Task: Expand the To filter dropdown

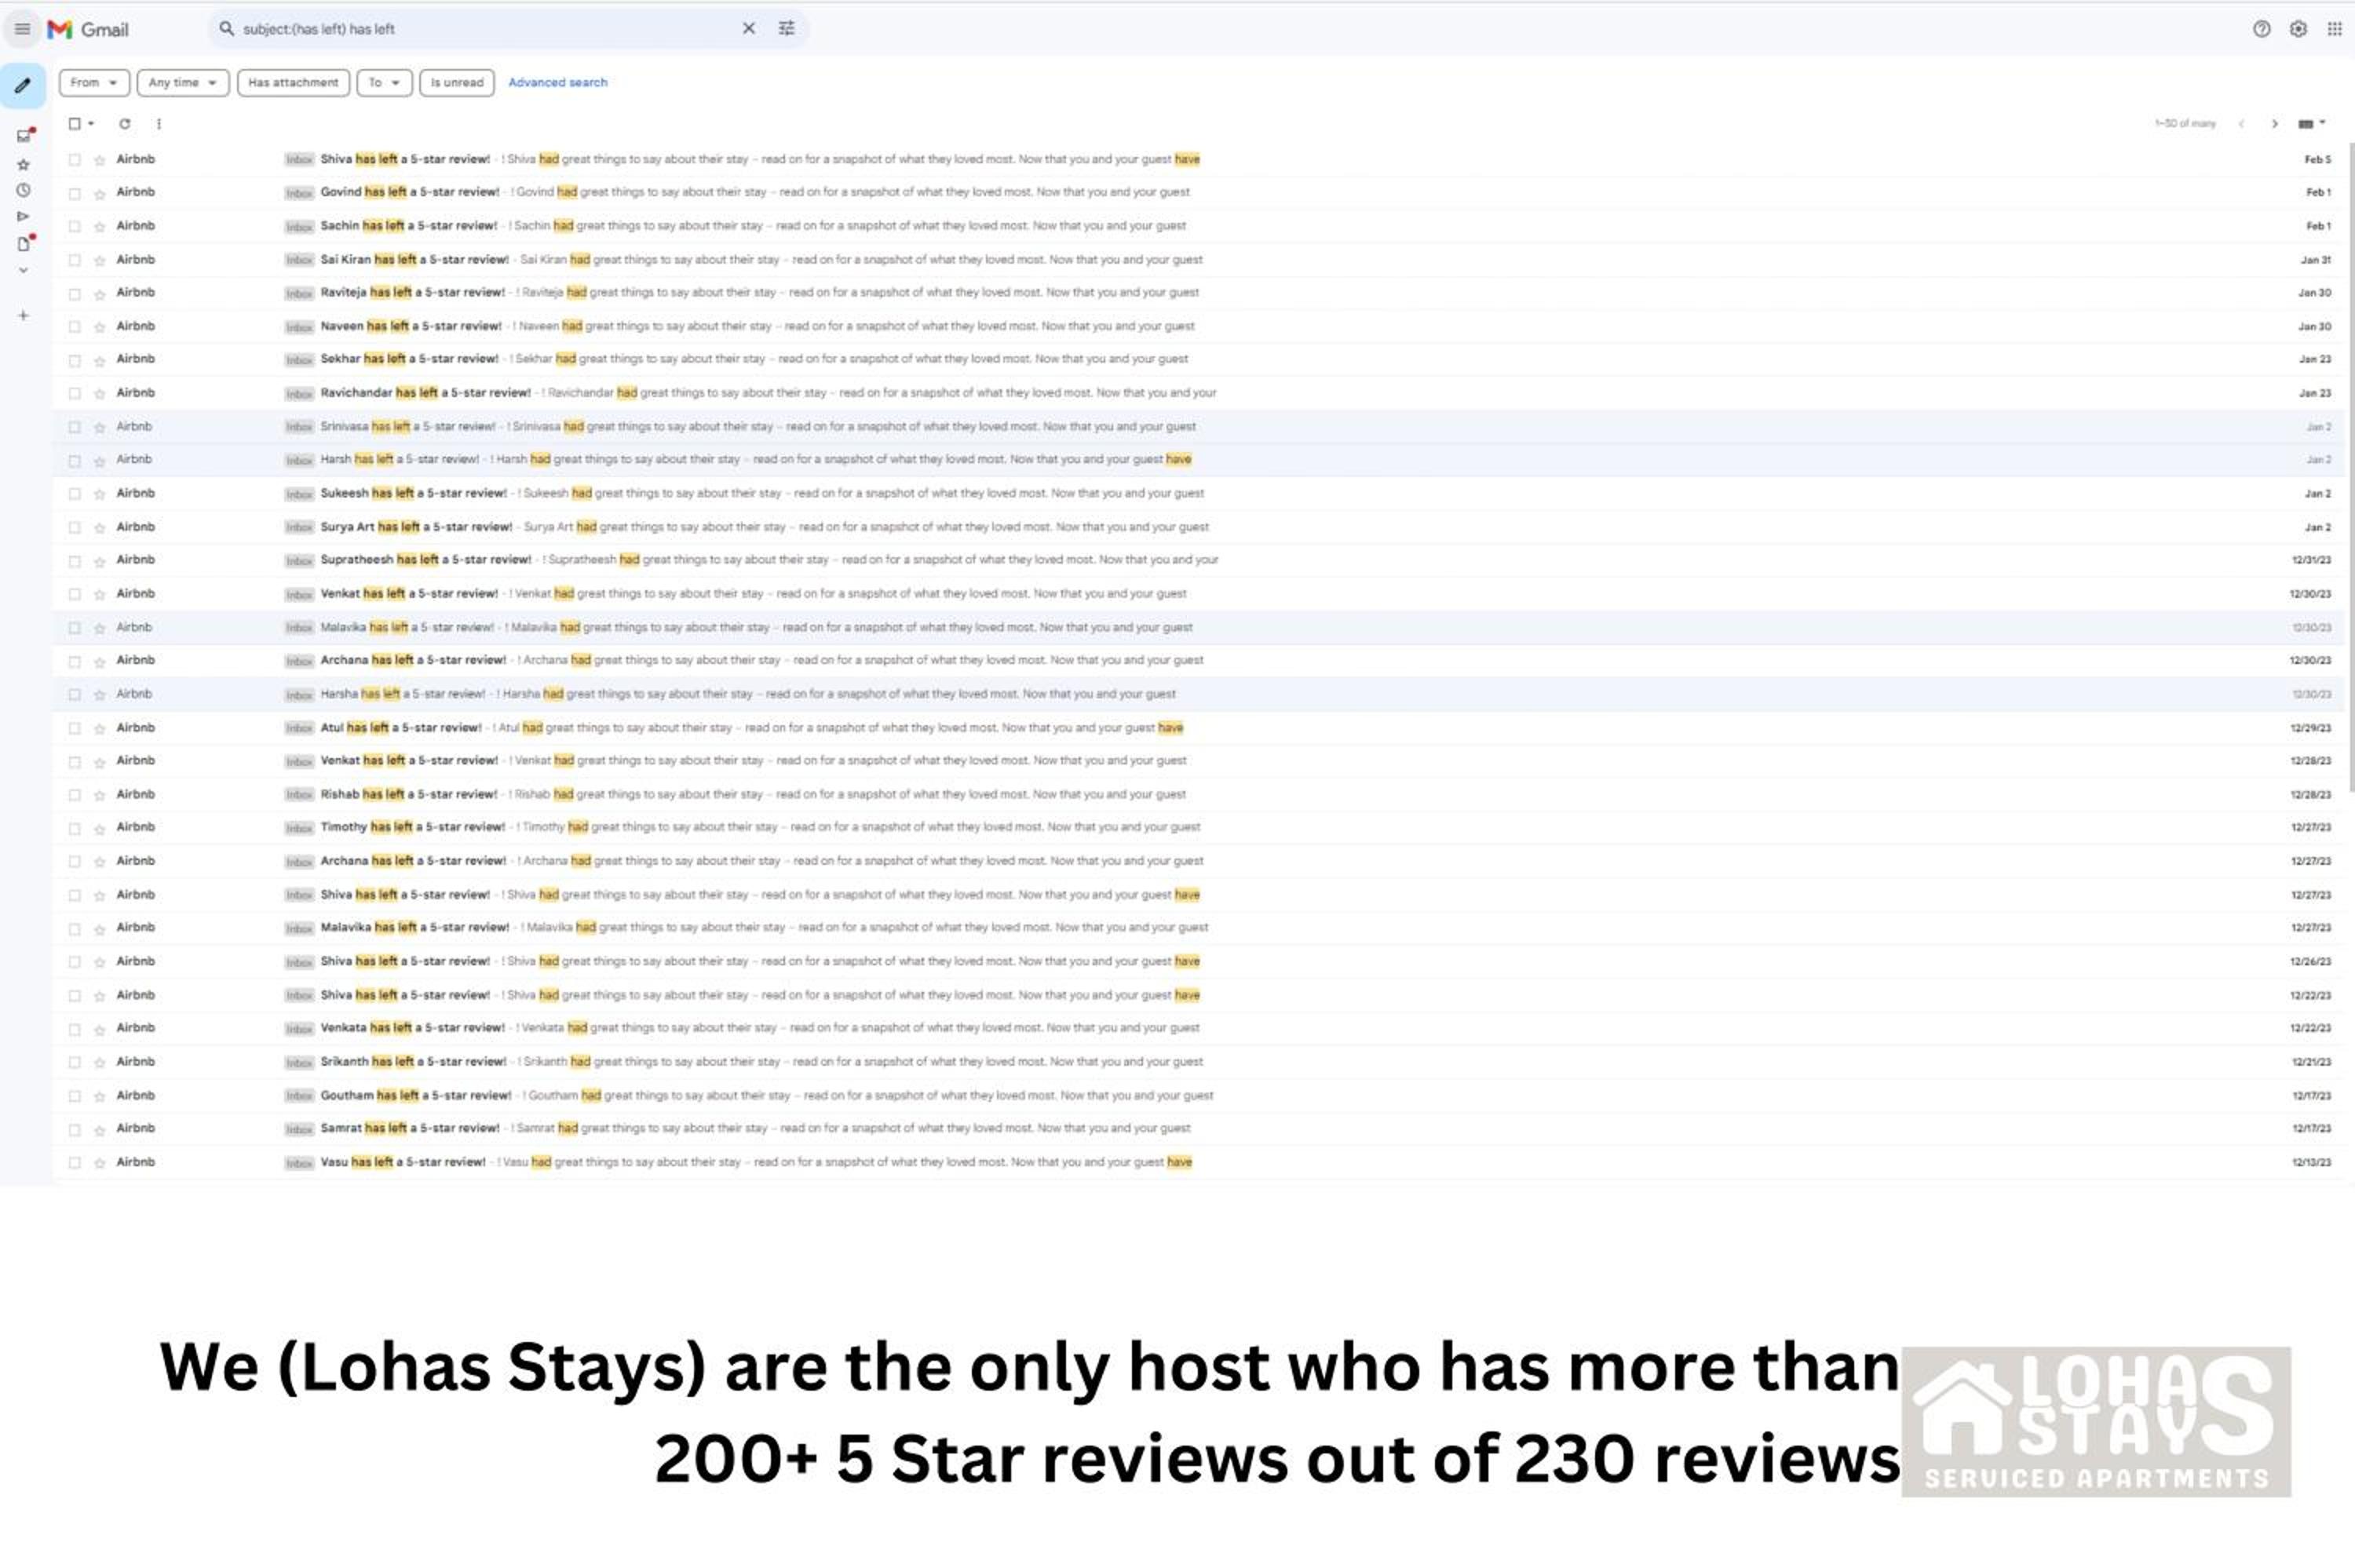Action: 384,83
